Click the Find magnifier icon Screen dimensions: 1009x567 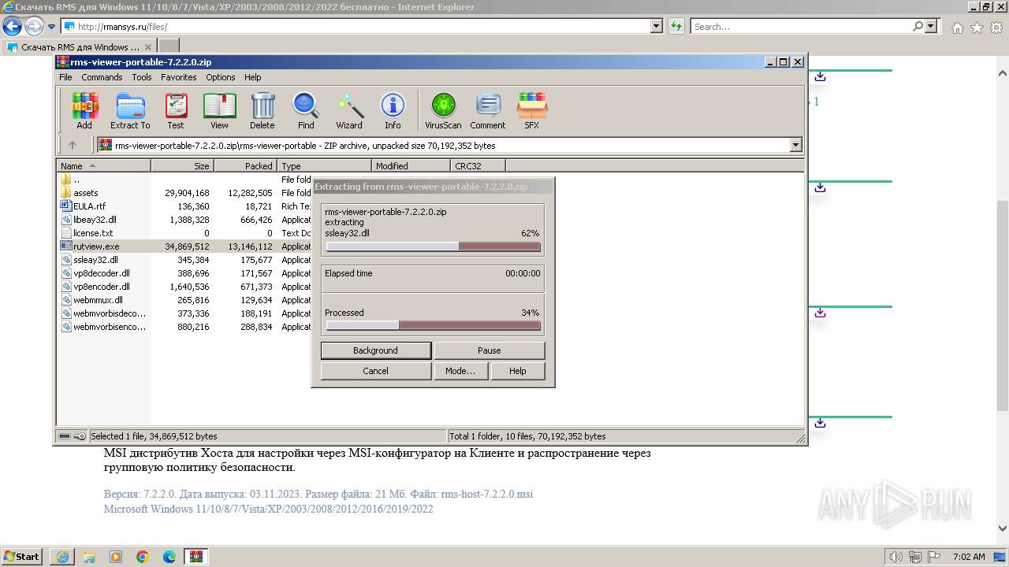[x=306, y=110]
